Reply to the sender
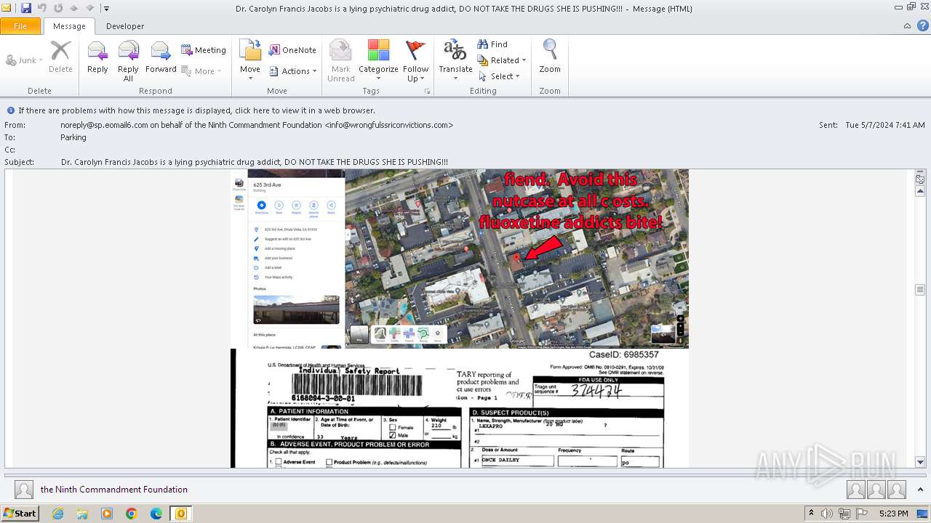Image resolution: width=931 pixels, height=523 pixels. (97, 57)
